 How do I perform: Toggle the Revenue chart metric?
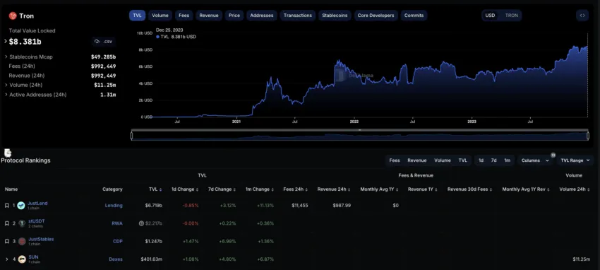(x=209, y=16)
